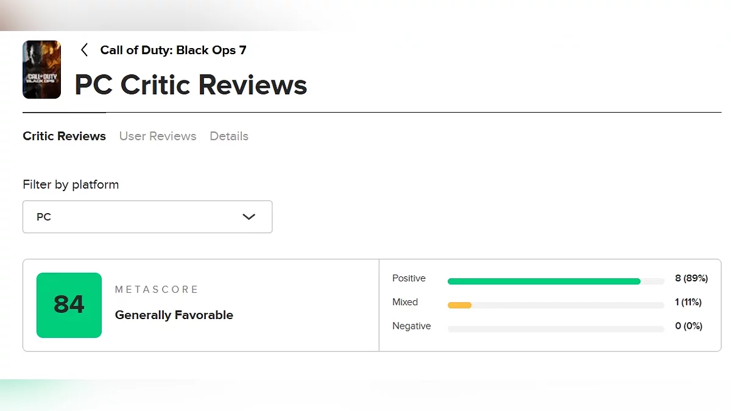Click the yellow Mixed reviews bar
This screenshot has height=411, width=731.
[x=459, y=305]
